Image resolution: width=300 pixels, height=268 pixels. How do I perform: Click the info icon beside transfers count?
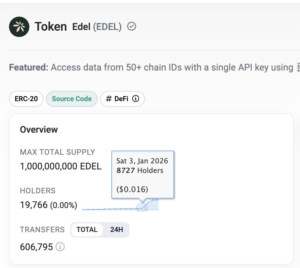pyautogui.click(x=60, y=247)
